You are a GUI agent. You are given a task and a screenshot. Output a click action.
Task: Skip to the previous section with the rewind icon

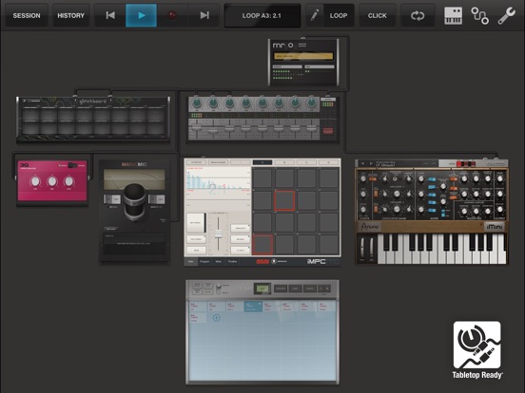click(110, 15)
